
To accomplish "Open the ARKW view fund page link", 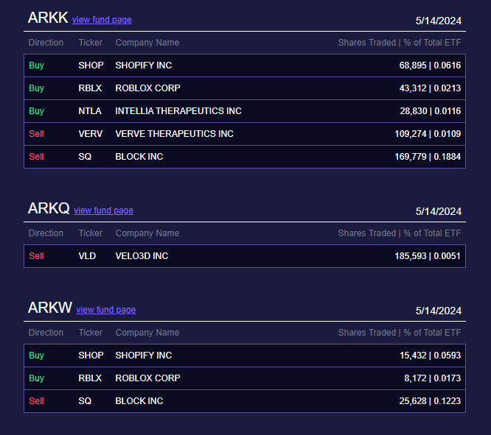I will click(x=106, y=310).
